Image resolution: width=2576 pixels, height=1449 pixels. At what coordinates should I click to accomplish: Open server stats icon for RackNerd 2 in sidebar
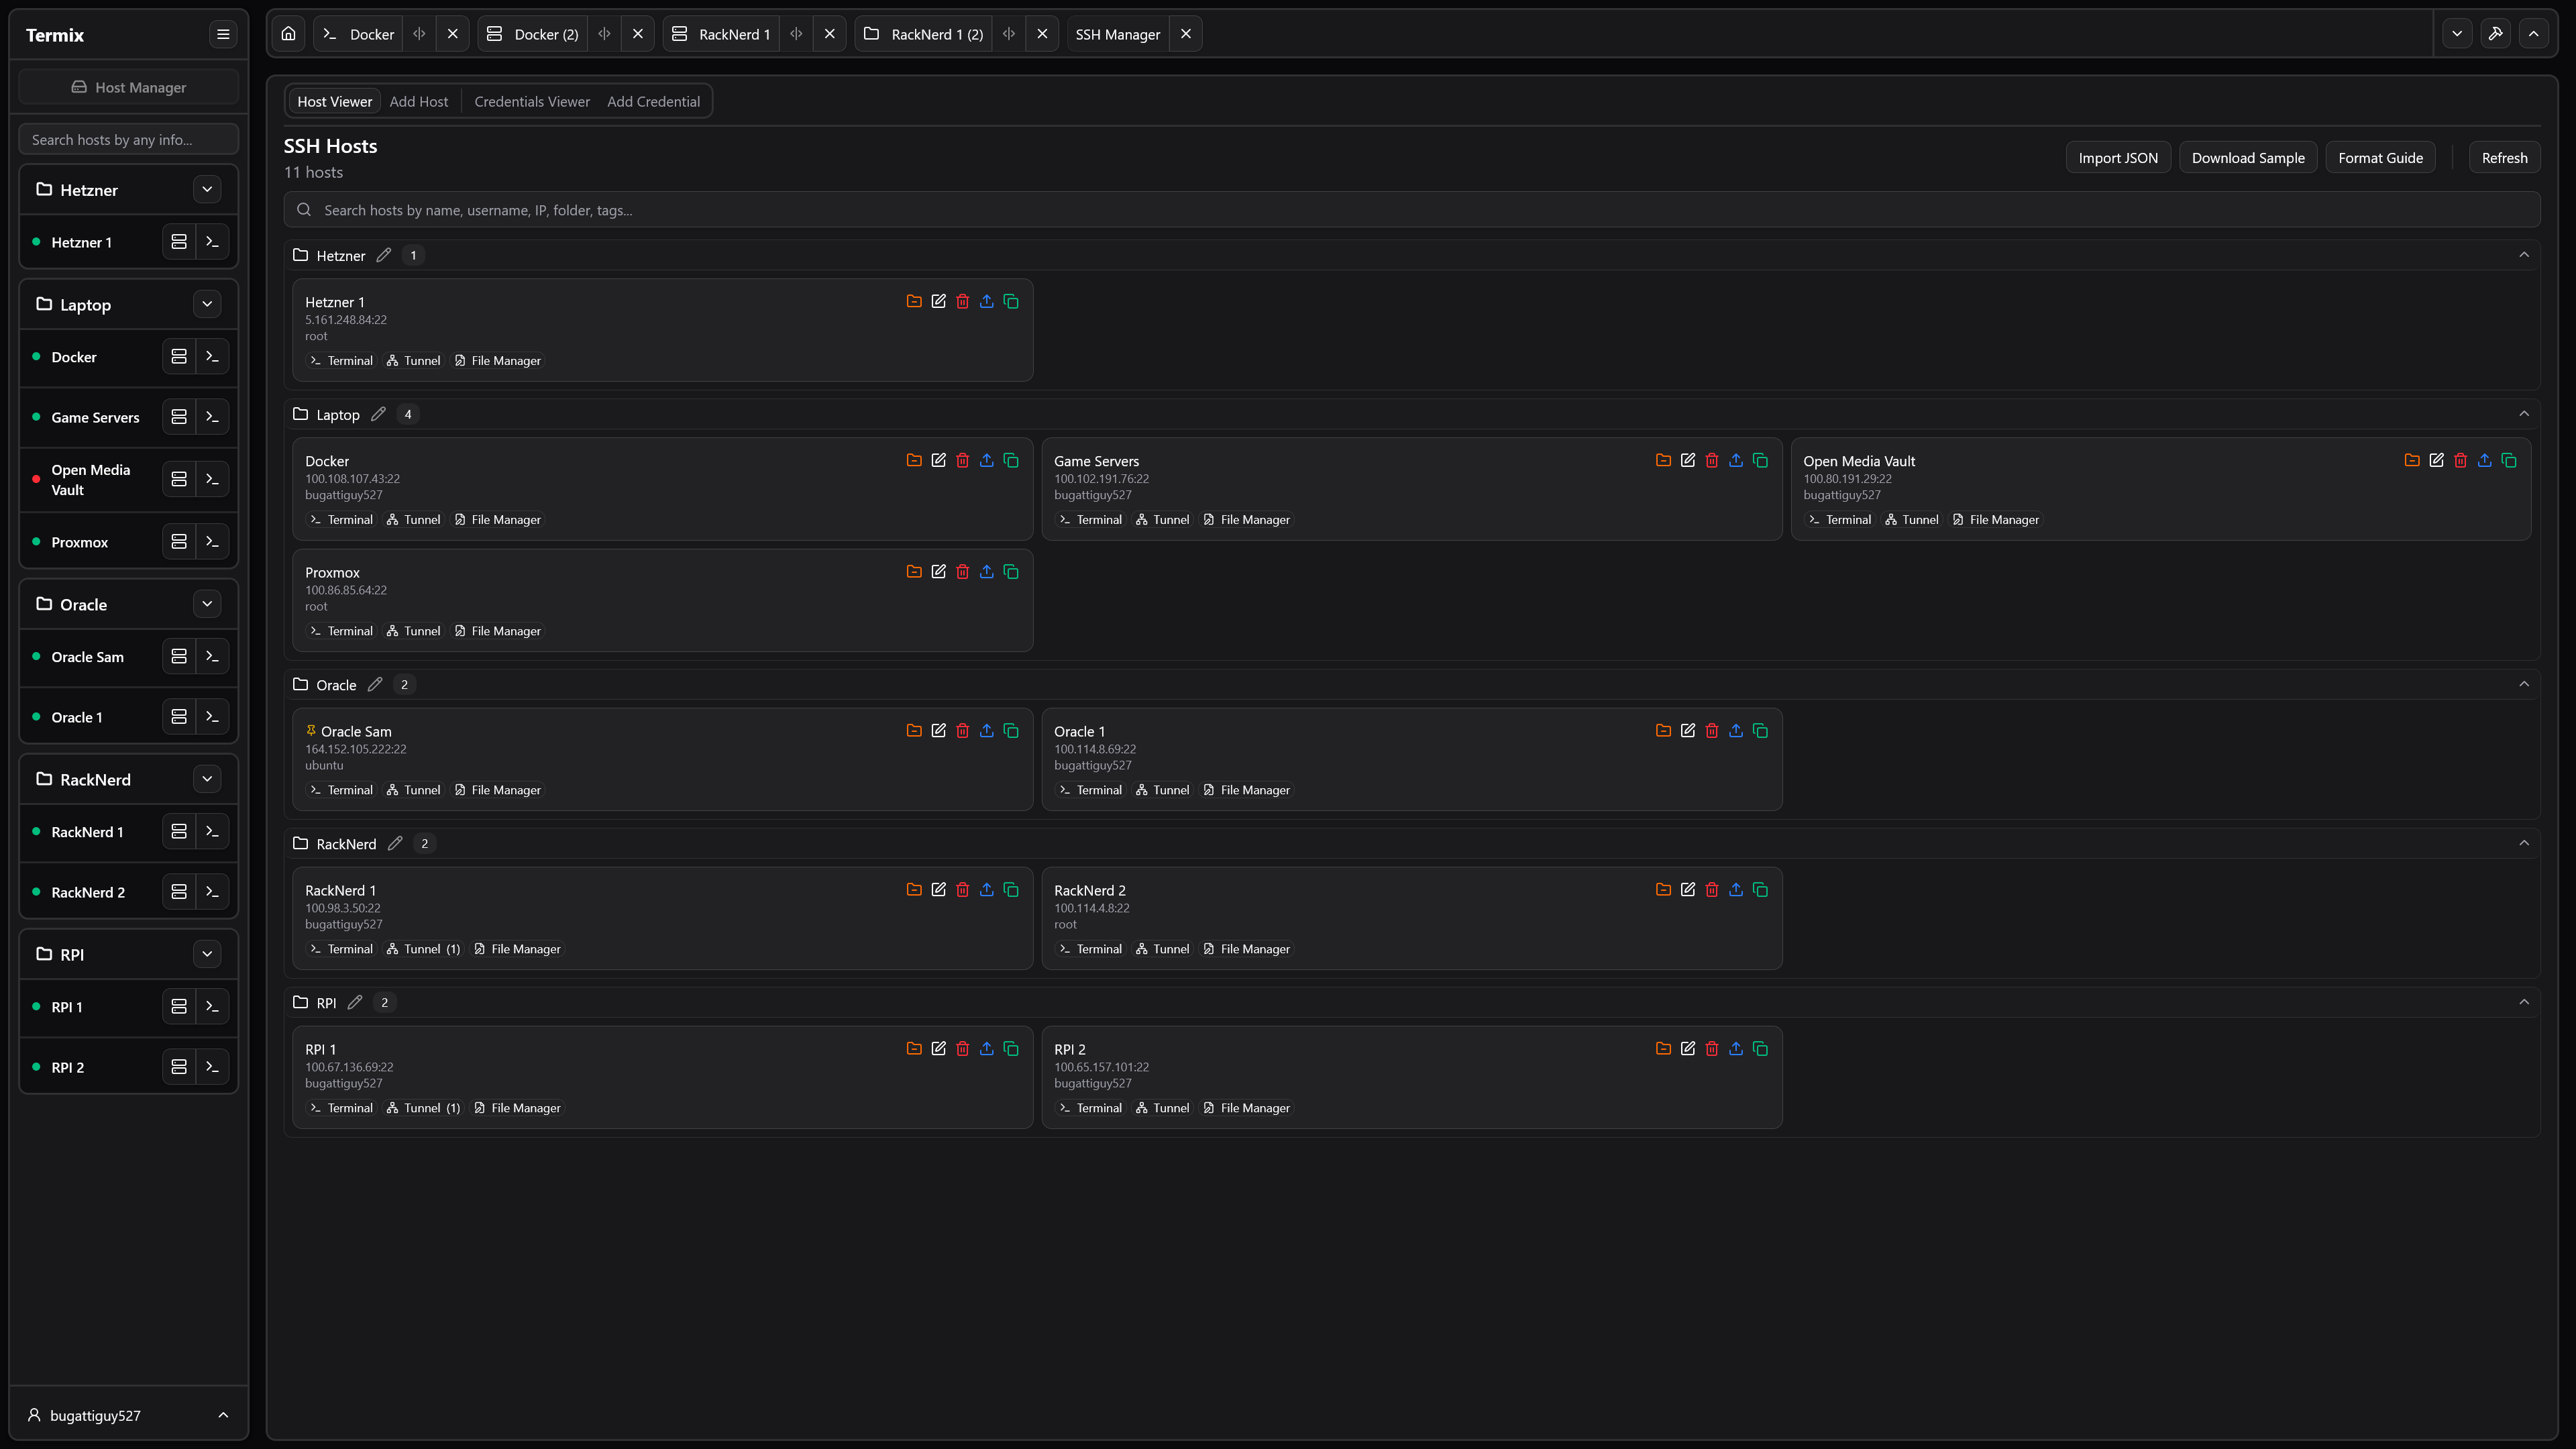[179, 892]
